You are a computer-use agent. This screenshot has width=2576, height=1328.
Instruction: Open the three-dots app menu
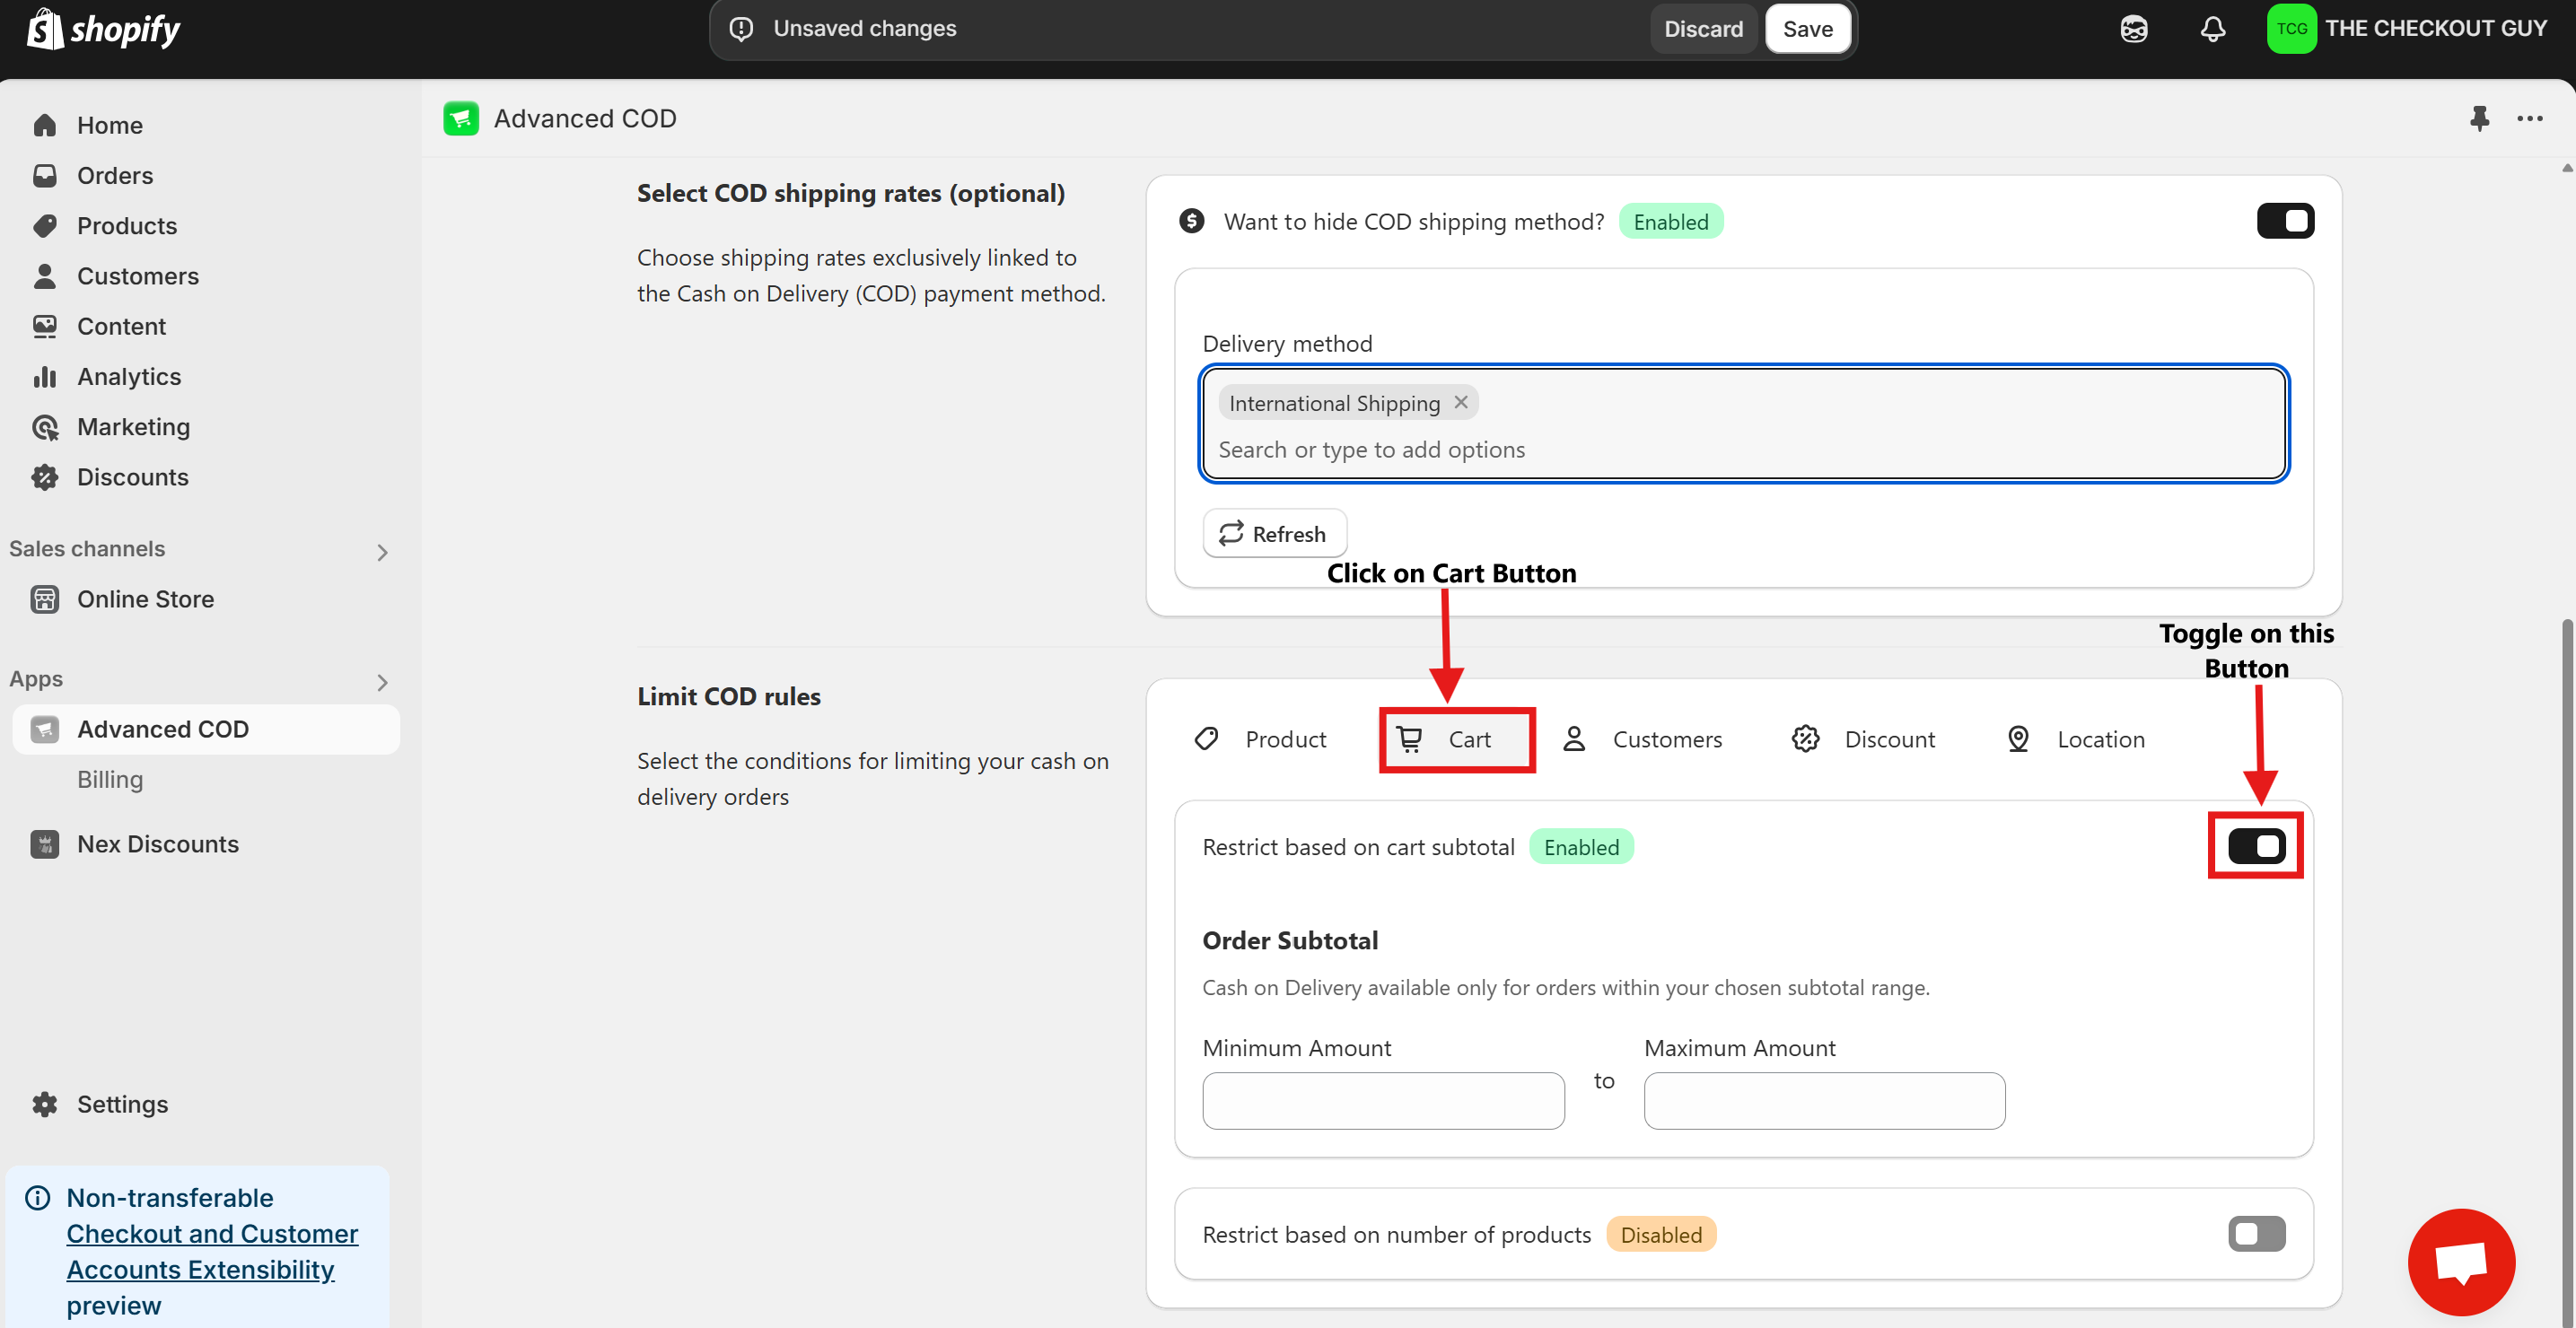click(x=2530, y=118)
